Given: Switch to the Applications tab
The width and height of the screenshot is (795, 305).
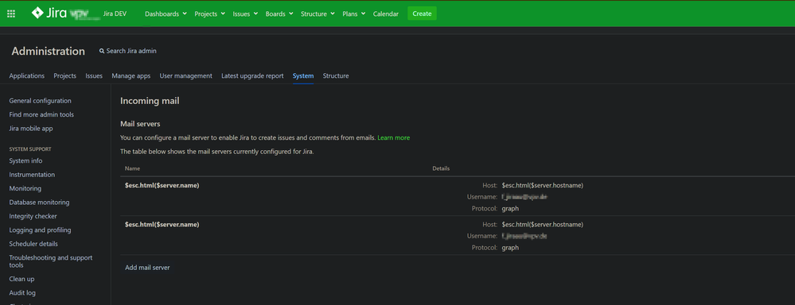Looking at the screenshot, I should tap(27, 76).
